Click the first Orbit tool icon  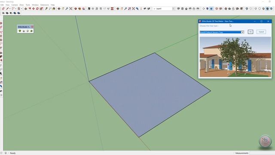[59, 9]
